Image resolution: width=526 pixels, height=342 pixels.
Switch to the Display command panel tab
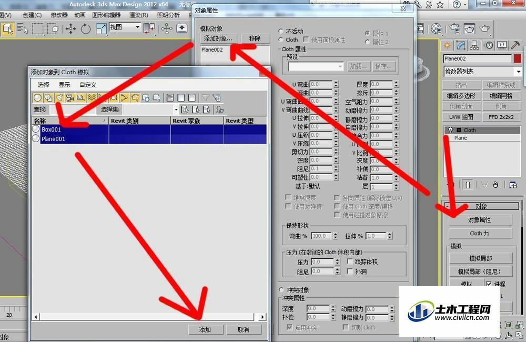502,46
